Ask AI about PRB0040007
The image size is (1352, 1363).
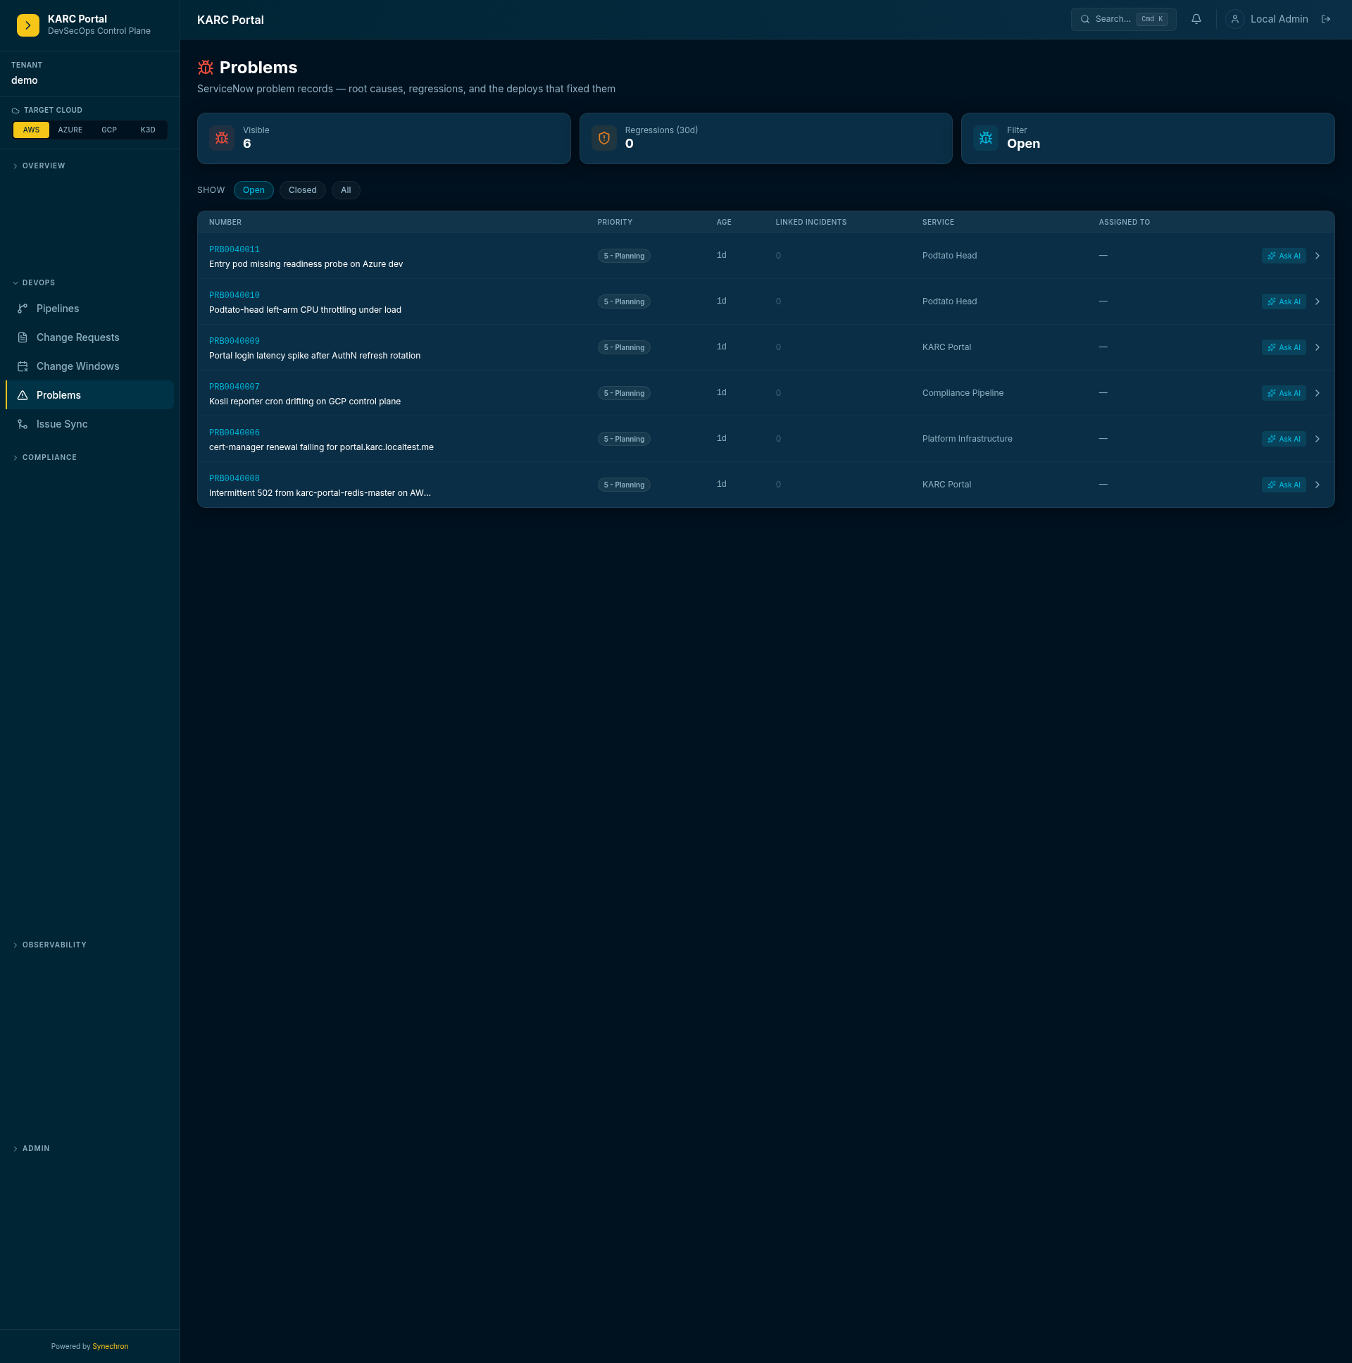[x=1283, y=394]
